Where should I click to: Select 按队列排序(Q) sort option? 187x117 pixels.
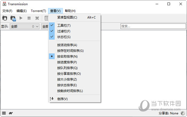tap(75, 68)
